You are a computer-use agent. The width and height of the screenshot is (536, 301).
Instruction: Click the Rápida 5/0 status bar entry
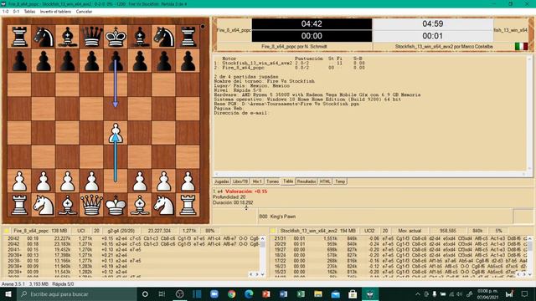point(63,284)
